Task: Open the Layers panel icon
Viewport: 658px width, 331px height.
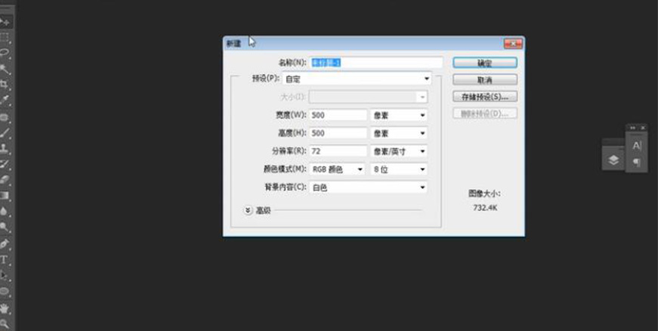Action: (613, 159)
